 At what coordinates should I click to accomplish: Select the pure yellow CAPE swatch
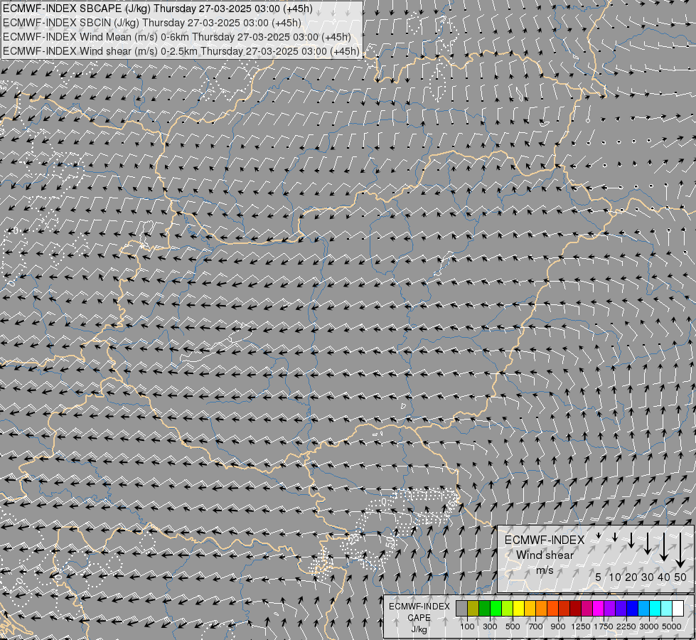pos(518,608)
